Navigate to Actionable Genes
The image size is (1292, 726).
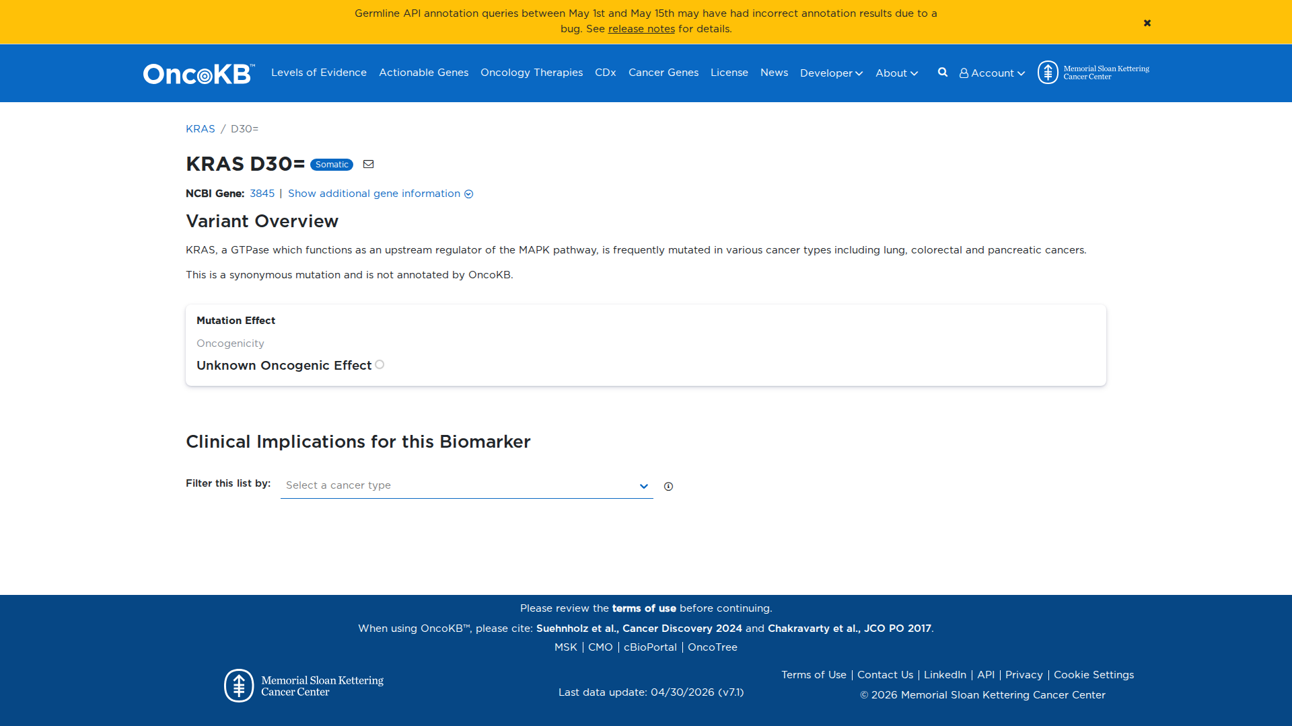click(x=423, y=73)
